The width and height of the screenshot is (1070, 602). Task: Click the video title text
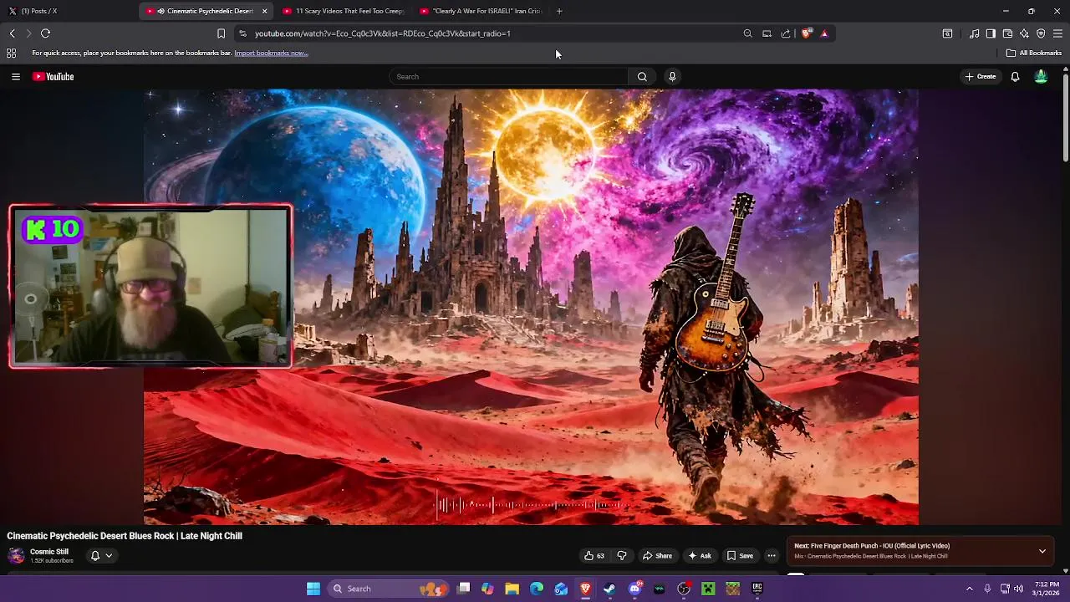point(125,536)
